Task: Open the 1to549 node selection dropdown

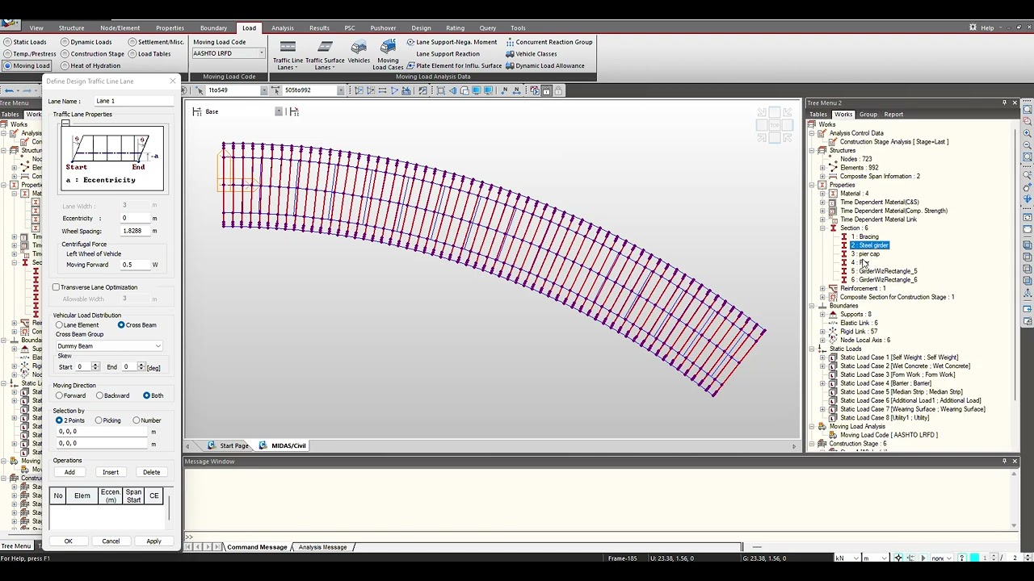Action: pos(263,90)
